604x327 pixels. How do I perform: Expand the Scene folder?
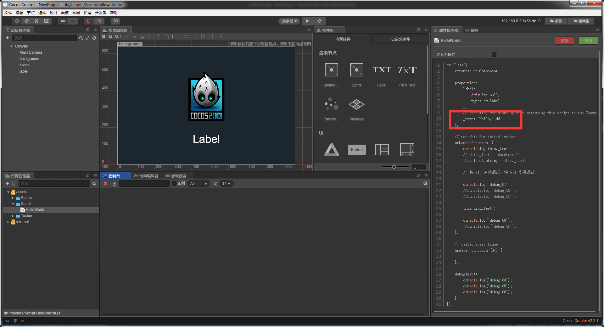[x=13, y=198]
